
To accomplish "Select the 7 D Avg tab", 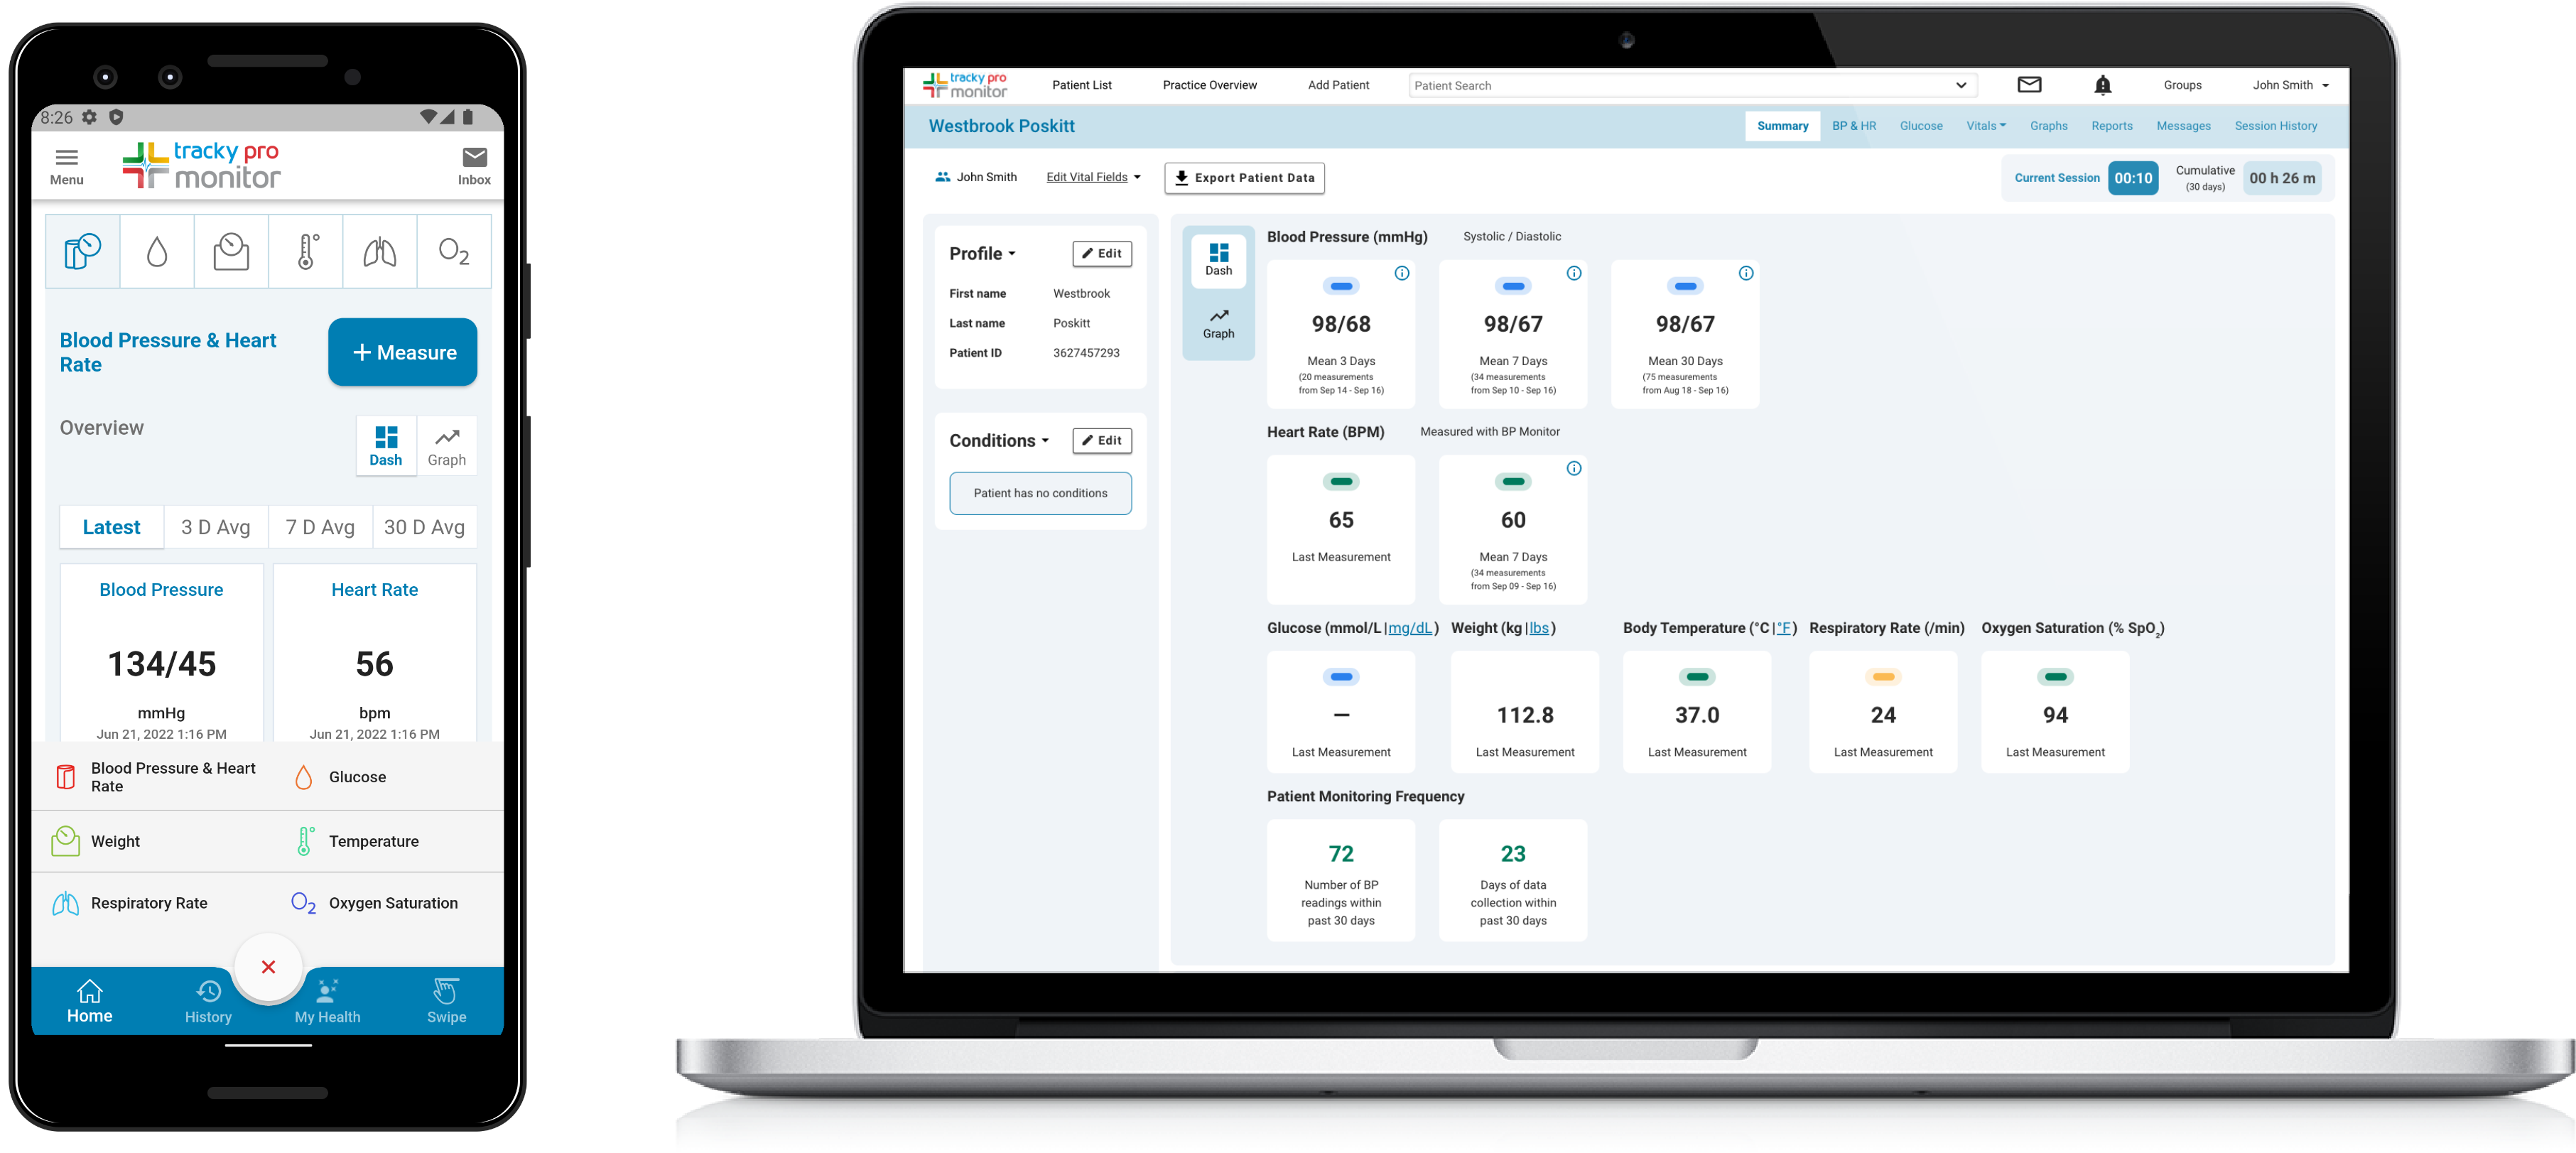I will 320,527.
